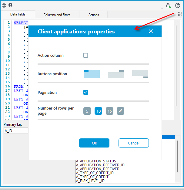This screenshot has height=190, width=184.
Task: Switch to the Data fields tab
Action: coord(18,14)
